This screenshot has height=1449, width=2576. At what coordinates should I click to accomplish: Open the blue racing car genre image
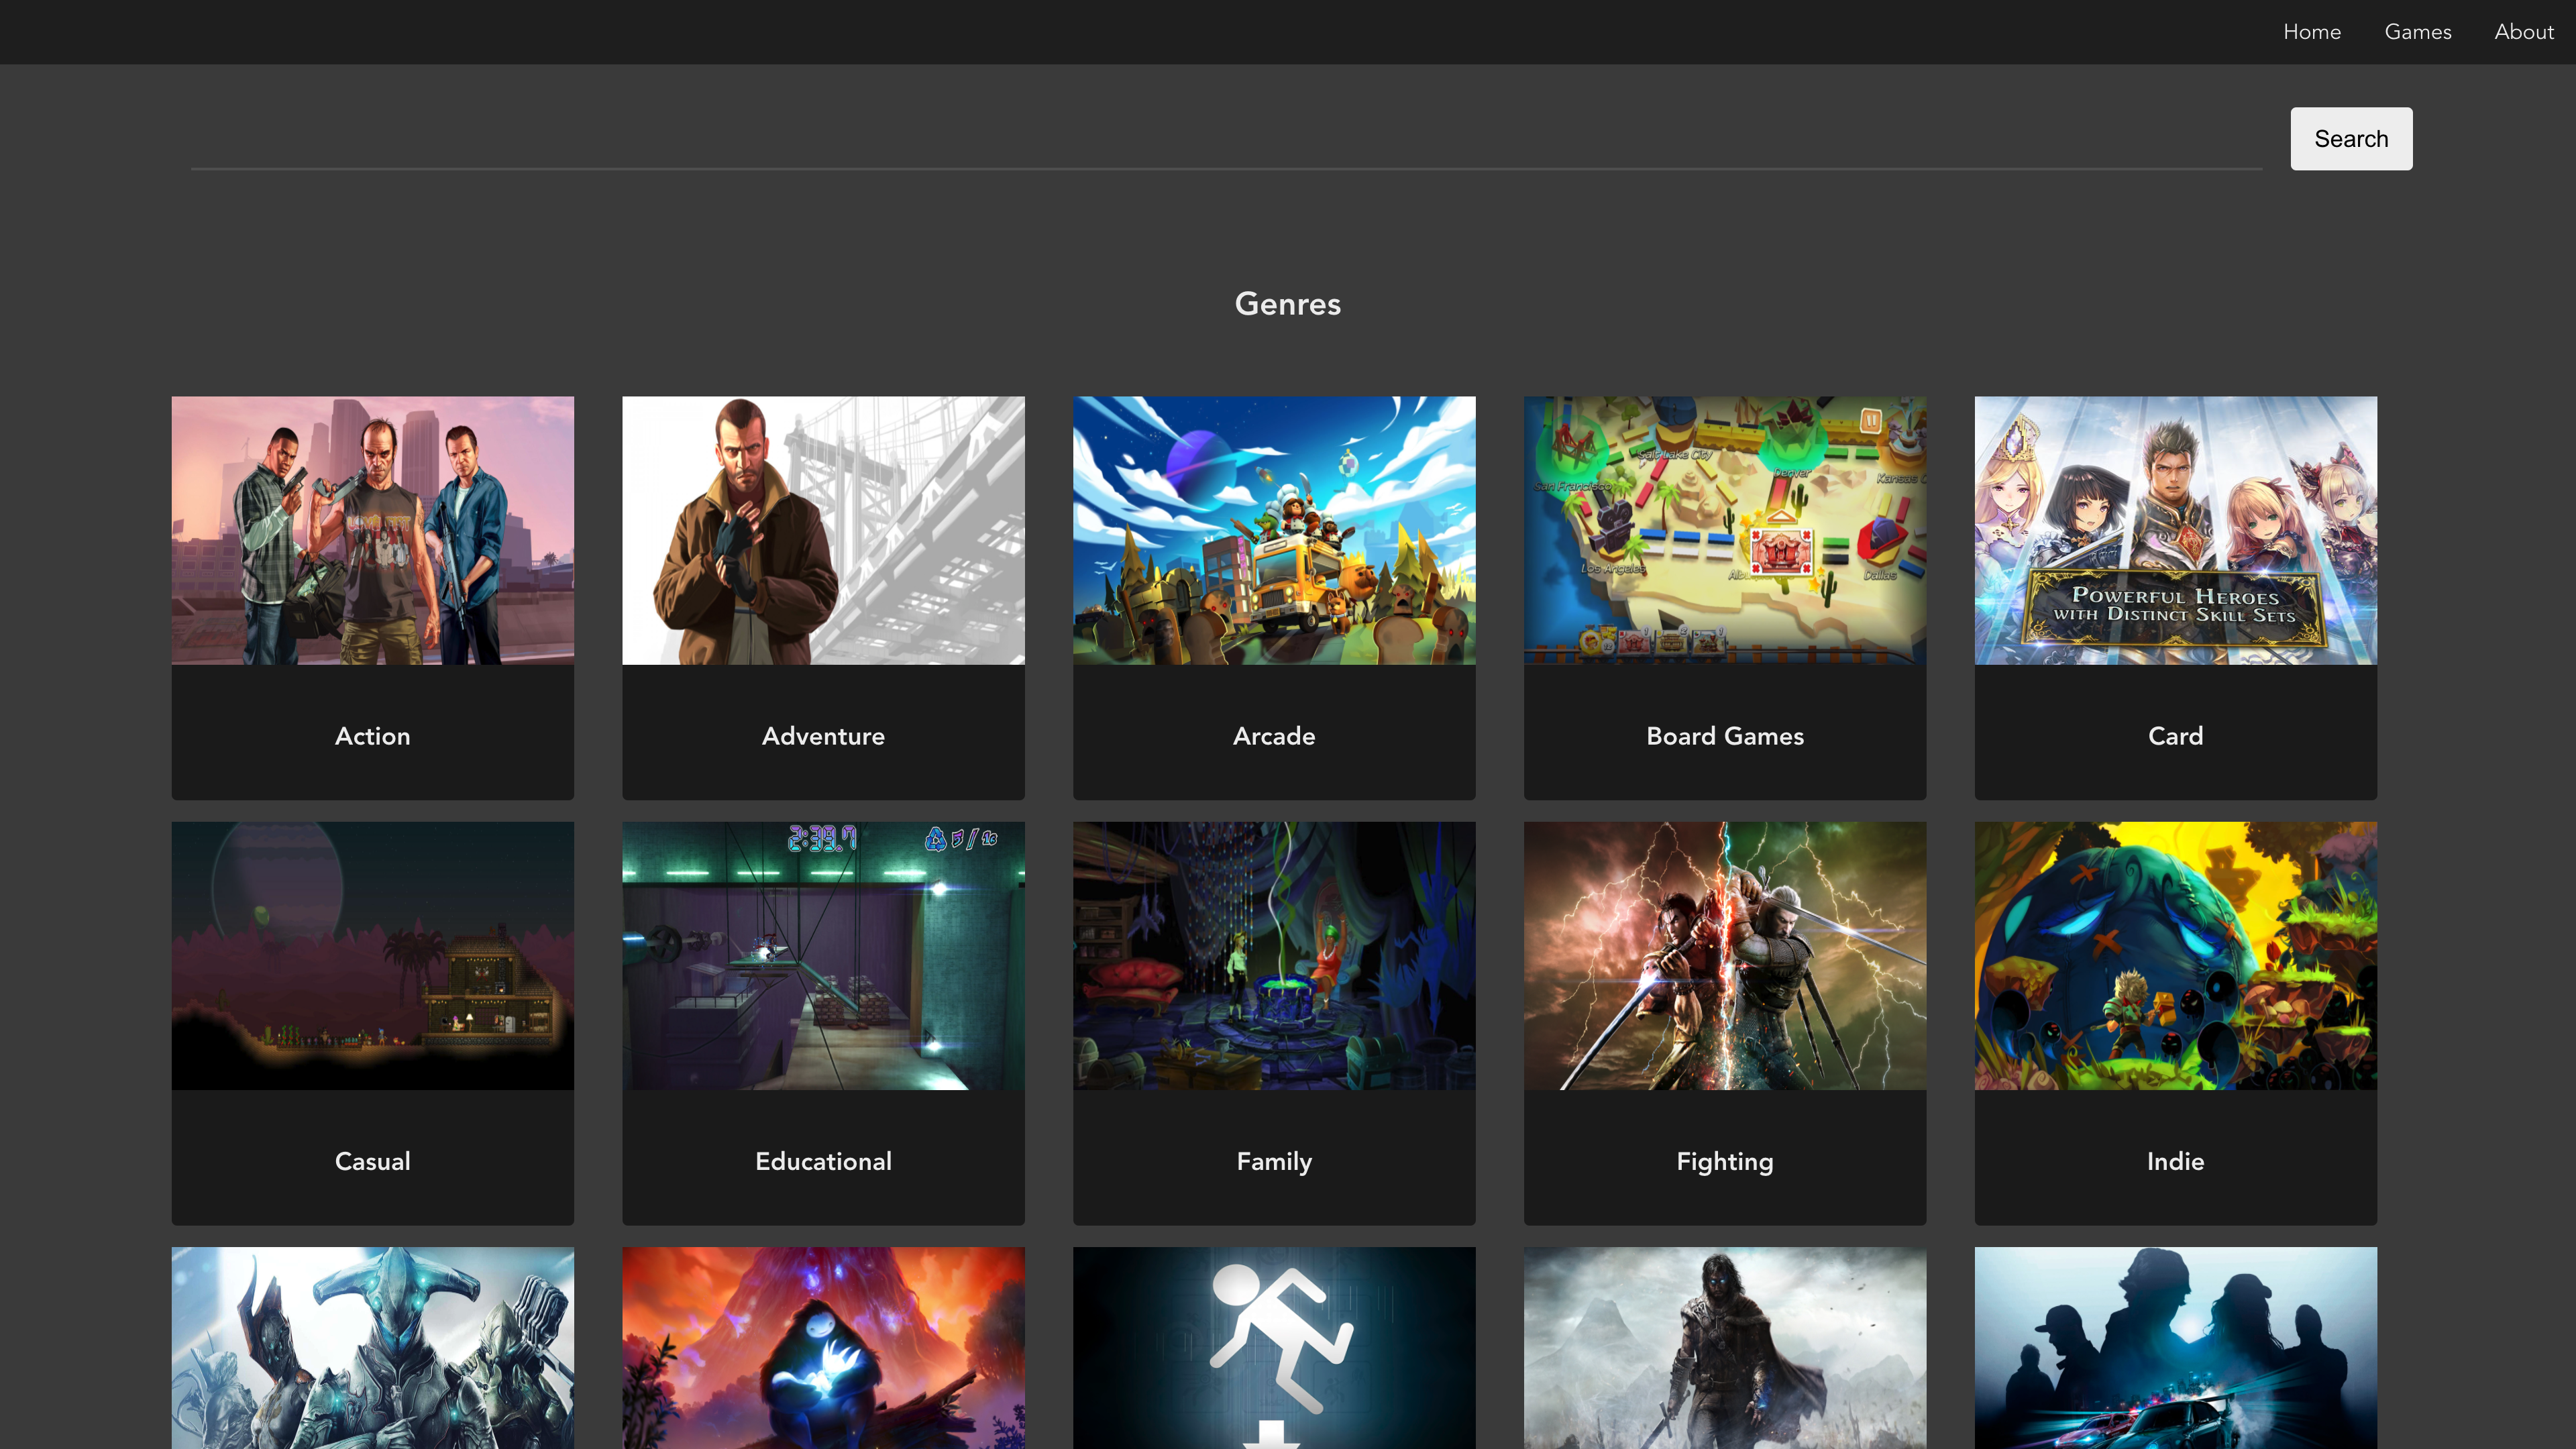point(2175,1346)
